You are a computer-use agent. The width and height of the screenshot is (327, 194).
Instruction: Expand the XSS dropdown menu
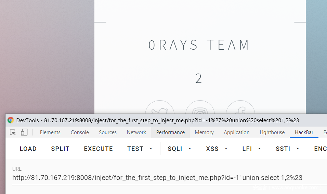217,149
